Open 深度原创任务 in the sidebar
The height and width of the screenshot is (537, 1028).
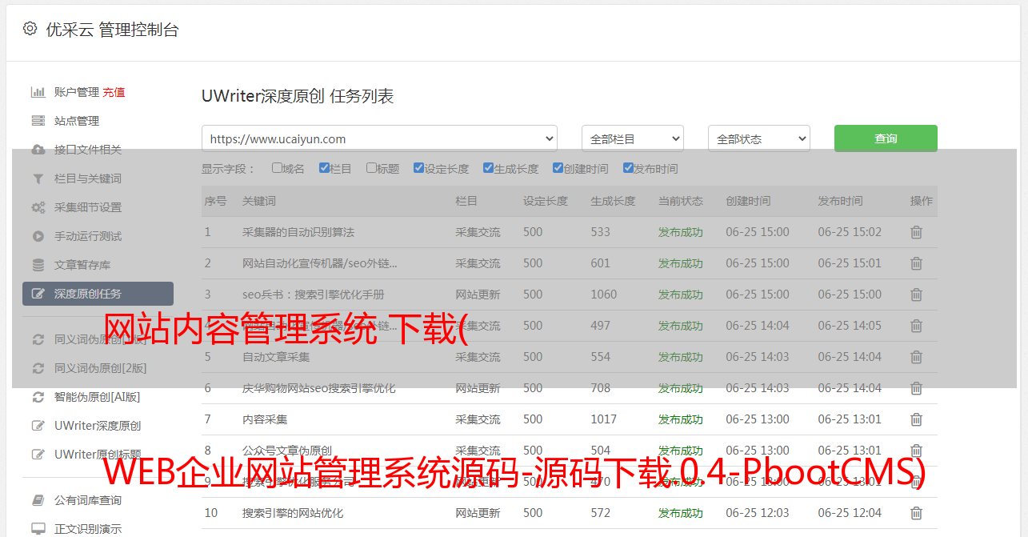coord(98,294)
